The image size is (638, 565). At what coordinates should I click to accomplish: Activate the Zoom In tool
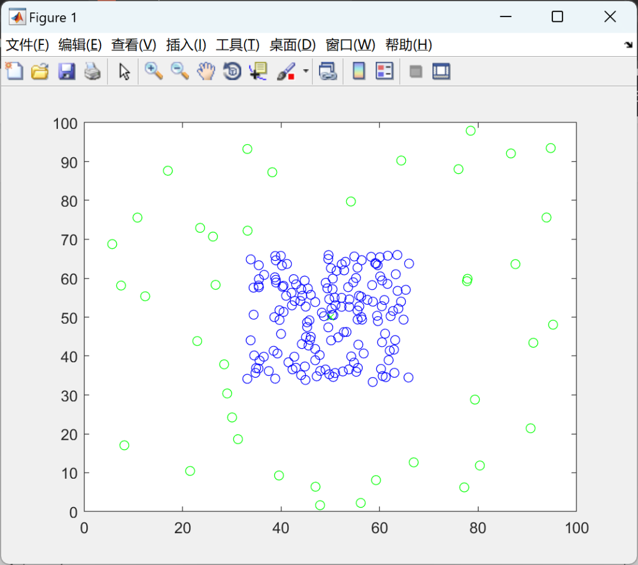tap(154, 72)
